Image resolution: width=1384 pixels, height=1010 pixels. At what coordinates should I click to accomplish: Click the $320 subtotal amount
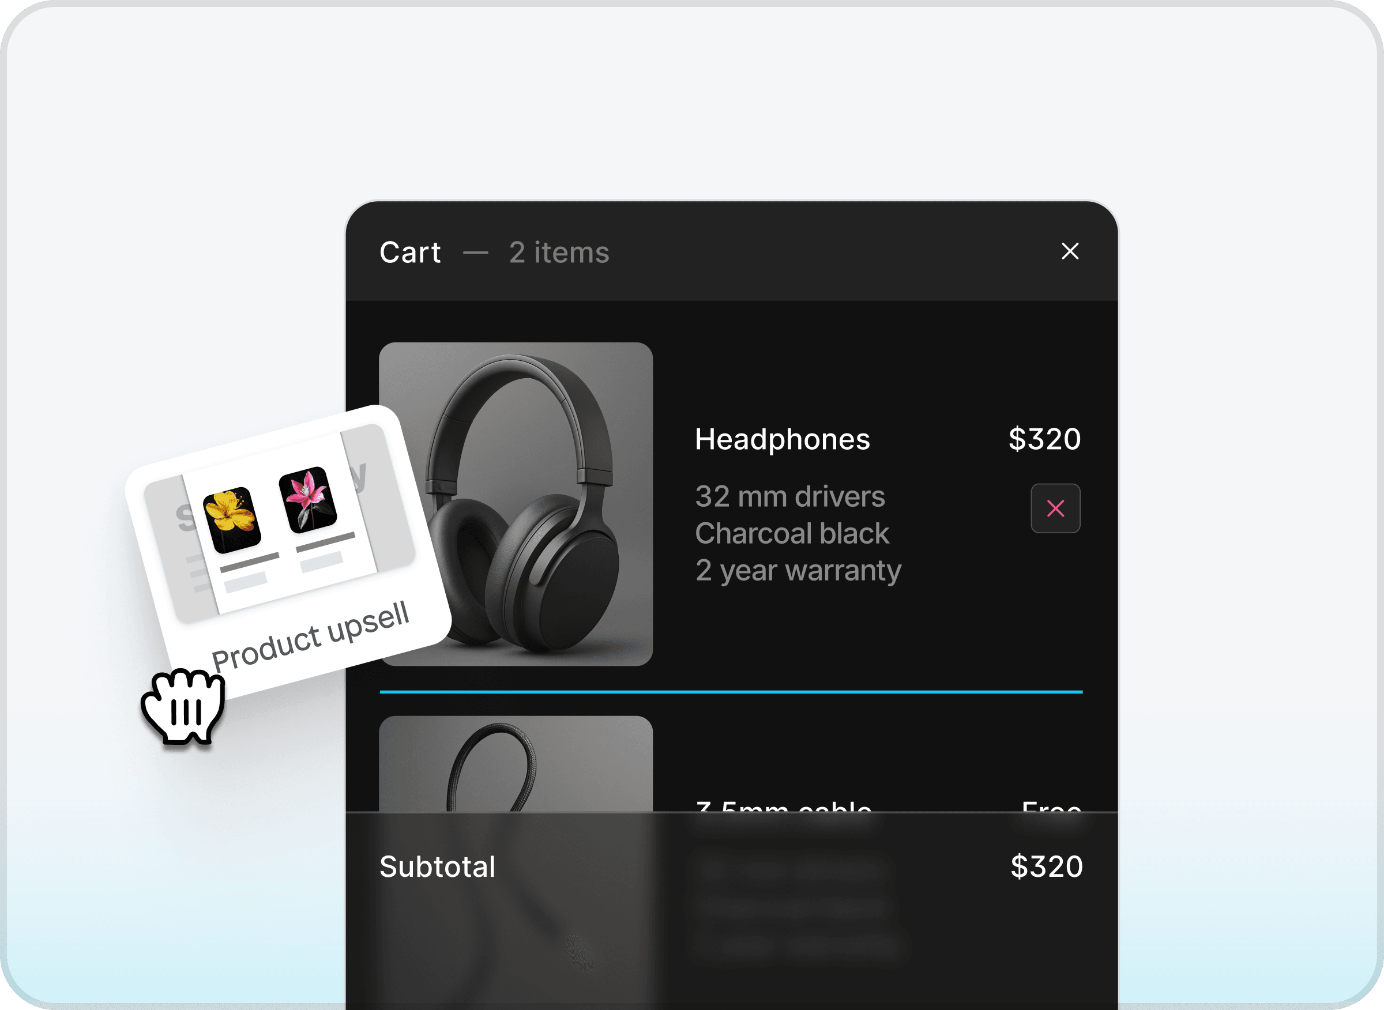coord(1047,866)
